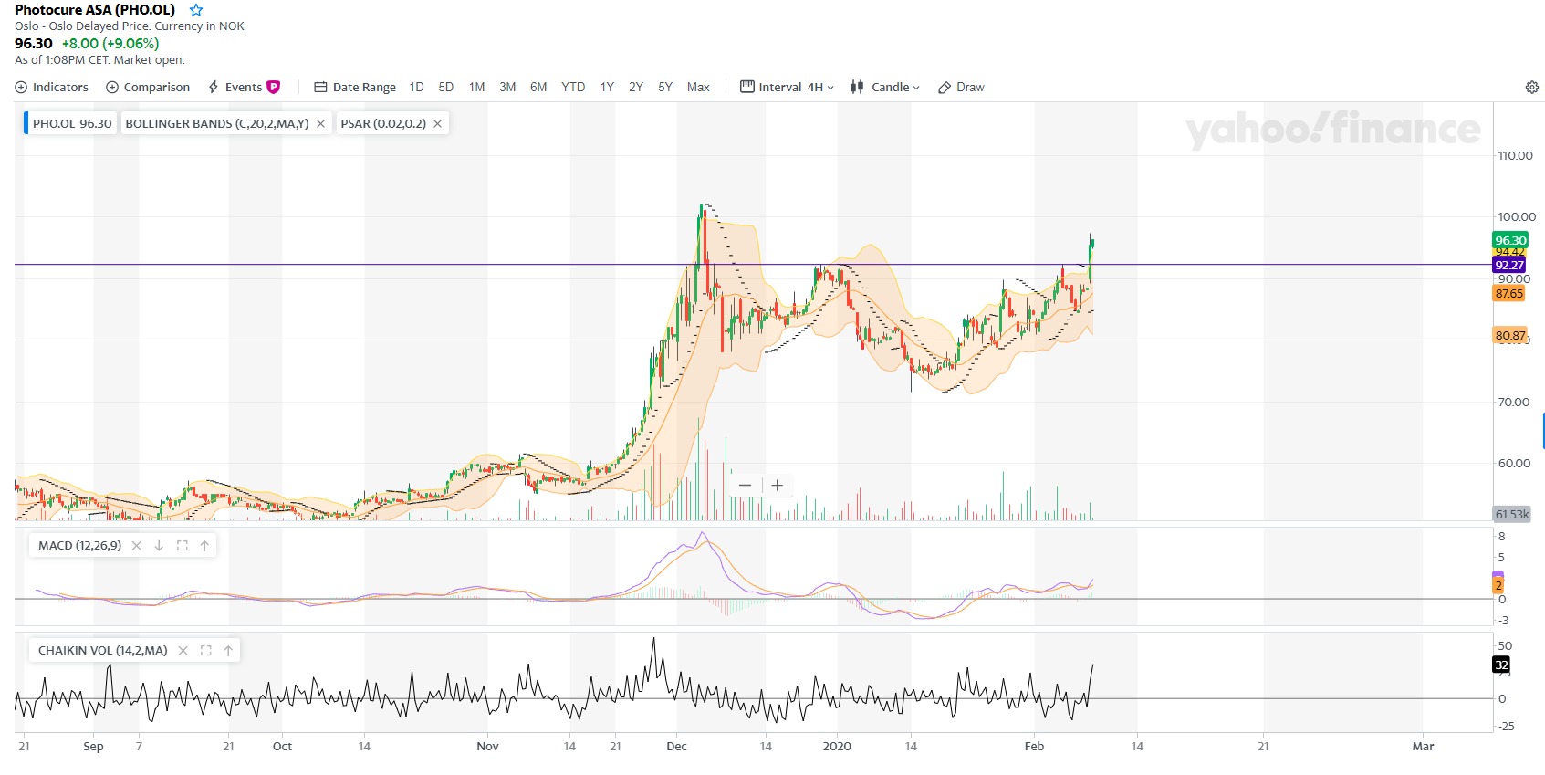The image size is (1545, 775).
Task: Remove the Bollinger Bands indicator
Action: pos(321,124)
